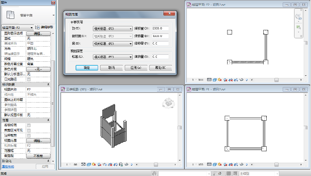Viewport: 311px width, 176px height.
Task: Open detail level icon in 3D view bar
Action: pos(83,164)
